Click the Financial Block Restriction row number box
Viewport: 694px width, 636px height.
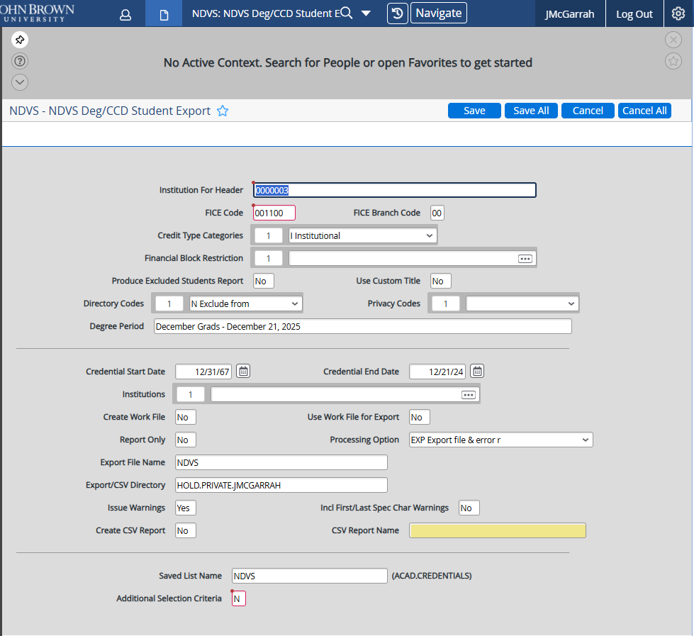click(268, 259)
